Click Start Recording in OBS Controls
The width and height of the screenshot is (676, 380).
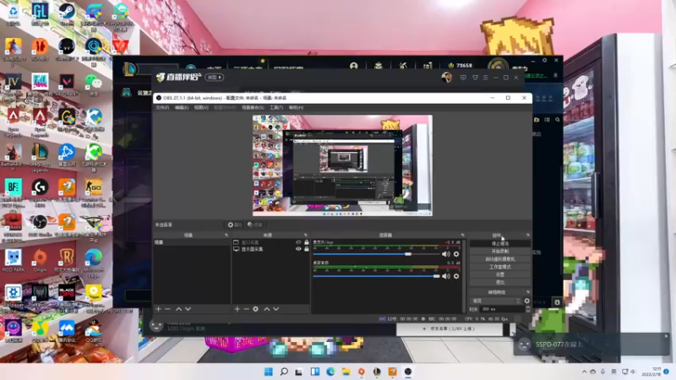pos(500,251)
